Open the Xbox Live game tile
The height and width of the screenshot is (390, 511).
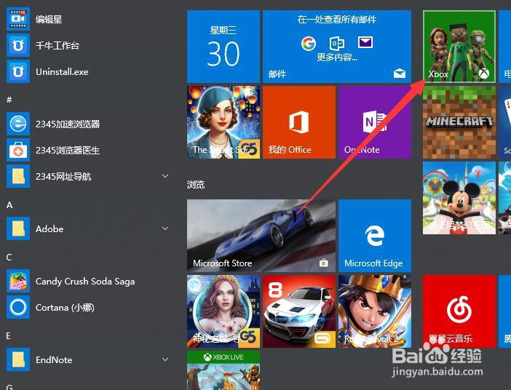pyautogui.click(x=223, y=370)
